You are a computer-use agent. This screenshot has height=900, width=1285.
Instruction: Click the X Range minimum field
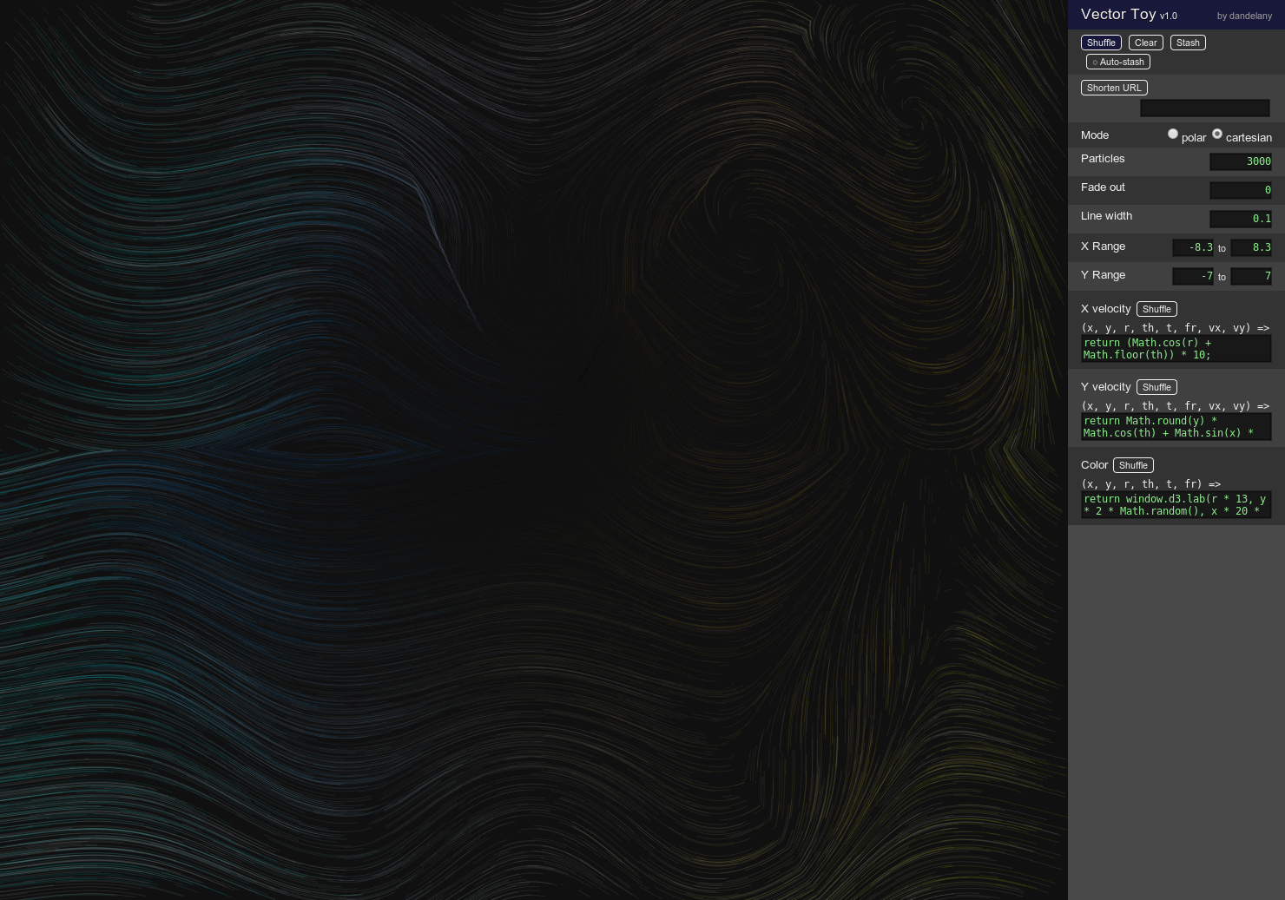coord(1193,247)
